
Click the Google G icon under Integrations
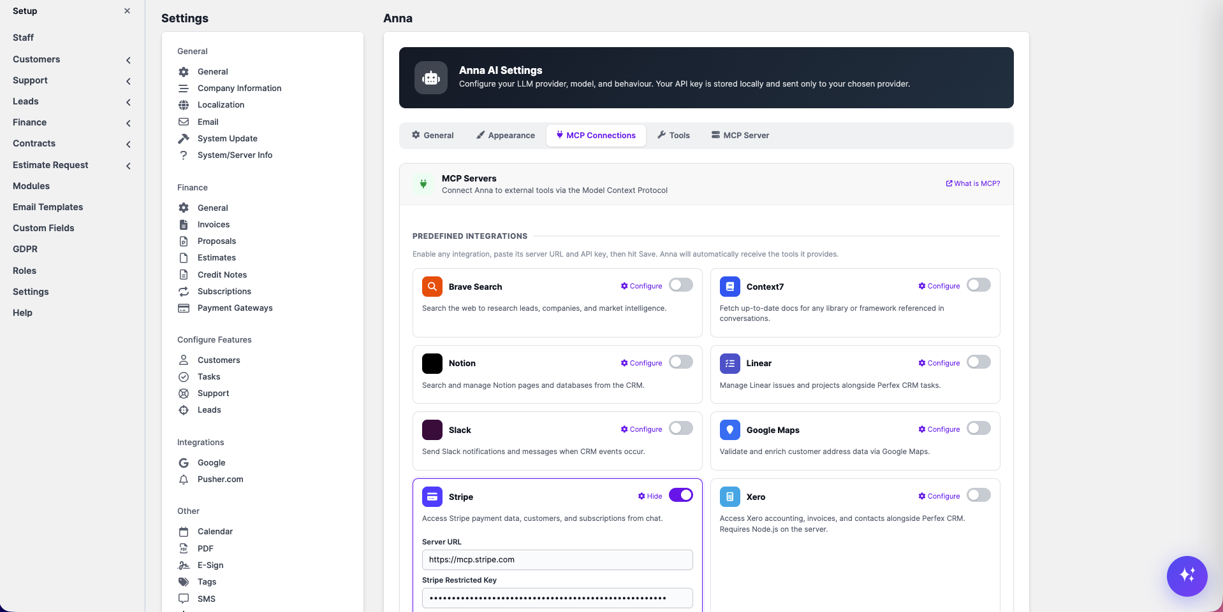point(184,462)
